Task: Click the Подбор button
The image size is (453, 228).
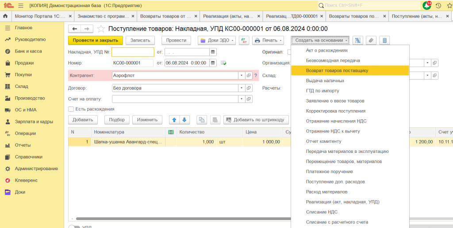Action: [117, 119]
